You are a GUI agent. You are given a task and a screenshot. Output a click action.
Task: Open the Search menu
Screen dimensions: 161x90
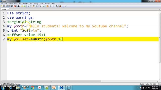[x=11, y=4]
